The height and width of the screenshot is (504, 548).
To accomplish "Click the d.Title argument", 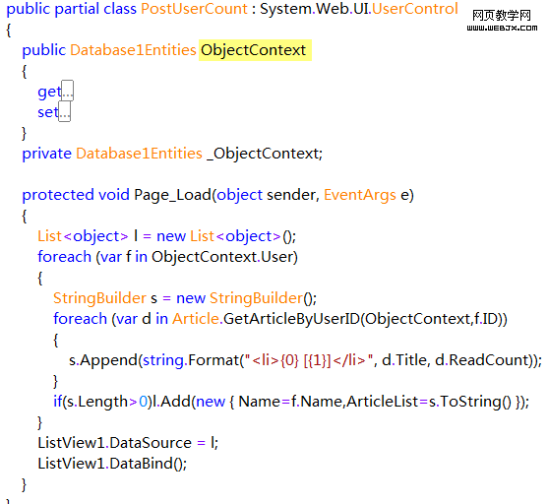I will (x=404, y=360).
